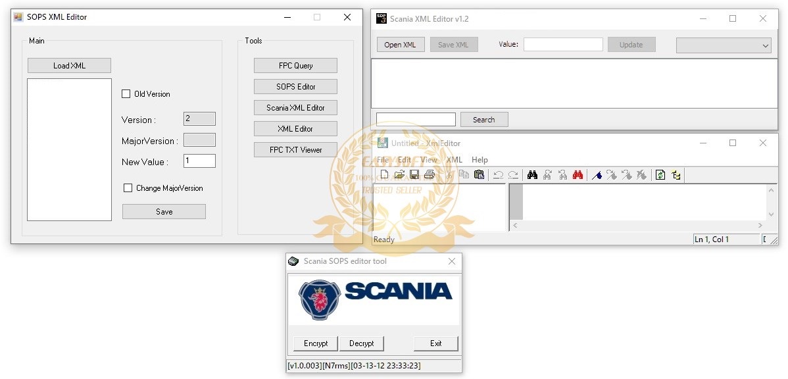Screen dimensions: 788x379
Task: Launch Scania XML Editor from Tools
Action: pos(295,107)
